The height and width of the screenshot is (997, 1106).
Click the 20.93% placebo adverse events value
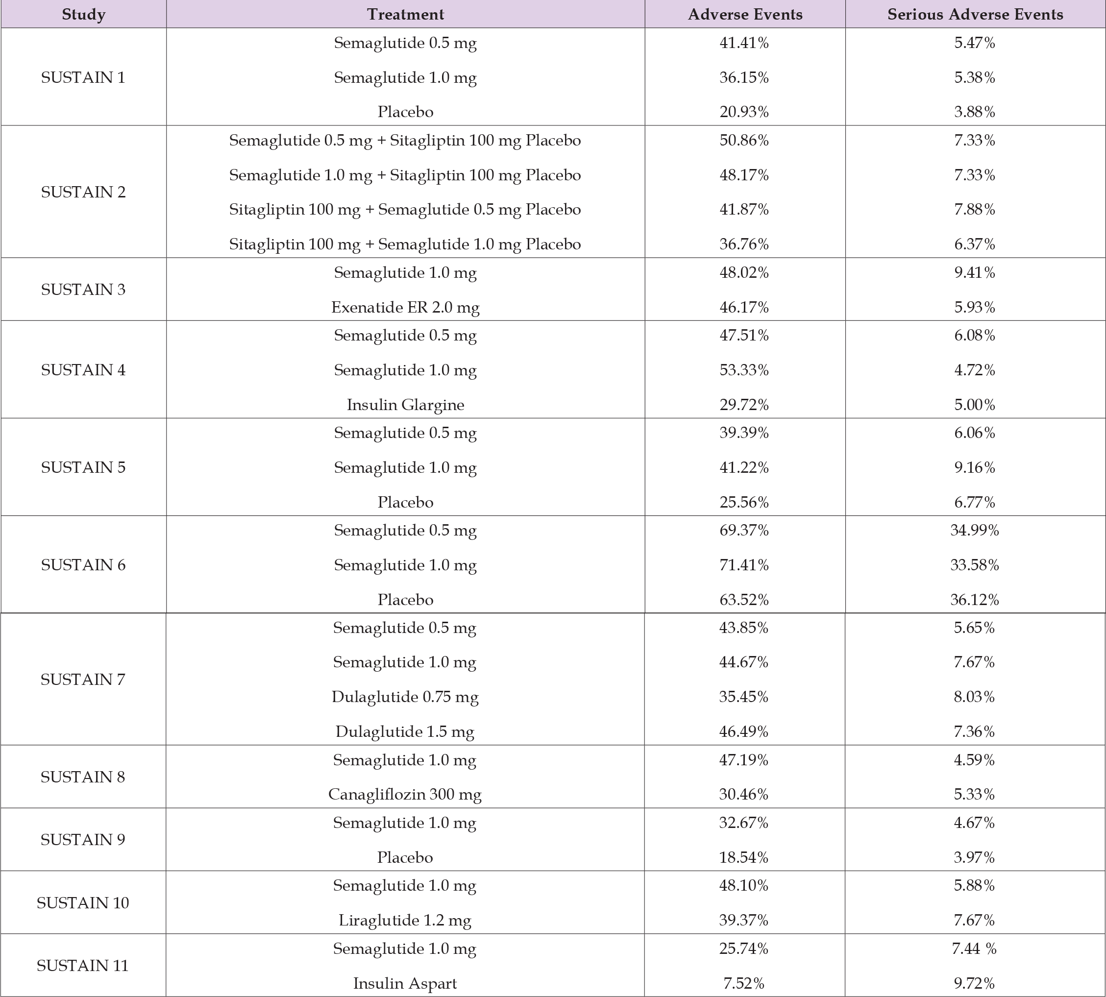pos(744,112)
